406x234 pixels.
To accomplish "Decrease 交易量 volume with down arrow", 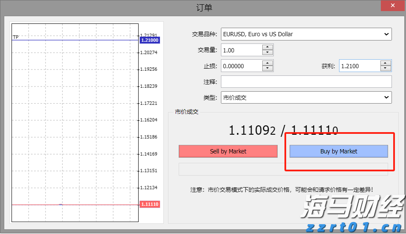I will click(x=267, y=53).
